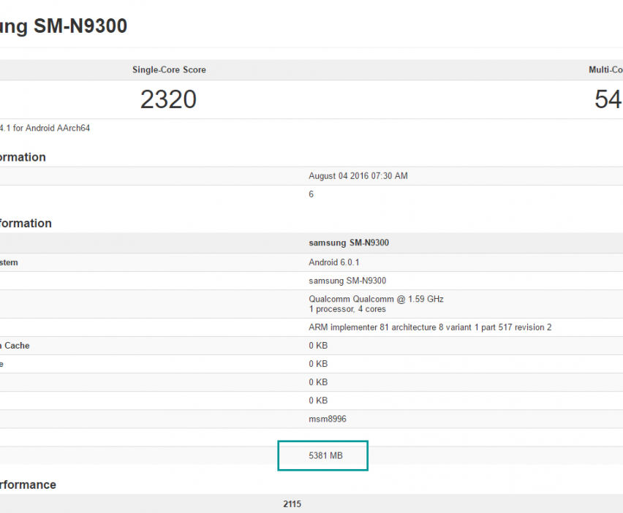623x513 pixels.
Task: Click non-bold samsung SM-N9300 model value
Action: pos(347,281)
